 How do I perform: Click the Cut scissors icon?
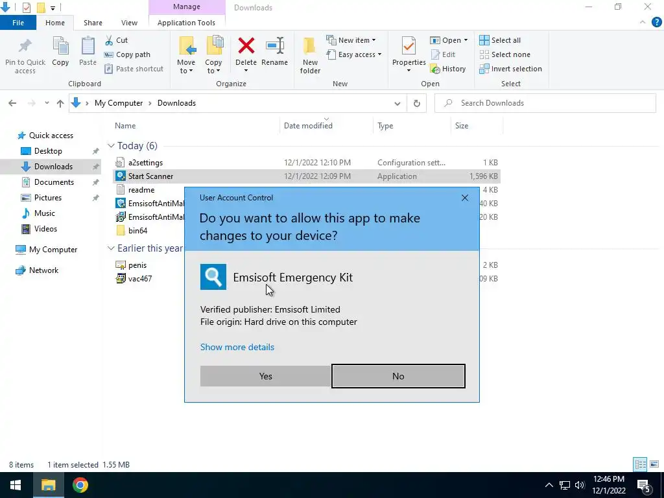click(x=109, y=40)
